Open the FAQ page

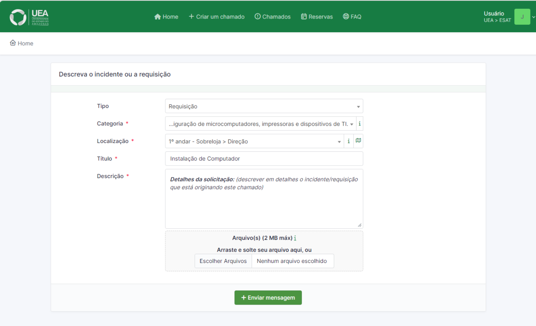[352, 17]
